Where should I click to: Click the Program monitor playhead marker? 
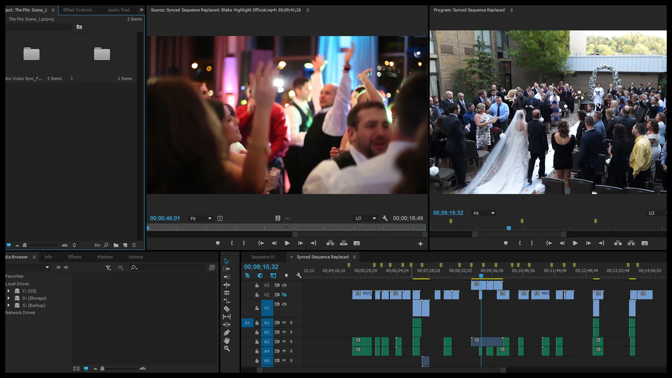(x=509, y=228)
